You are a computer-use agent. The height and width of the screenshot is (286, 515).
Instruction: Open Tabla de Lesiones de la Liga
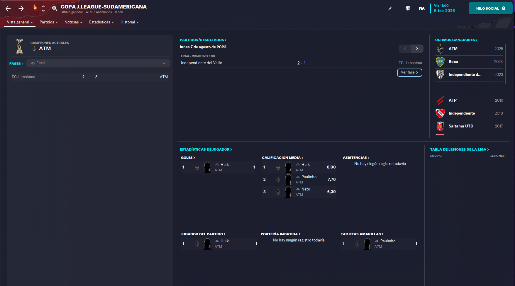pos(460,149)
